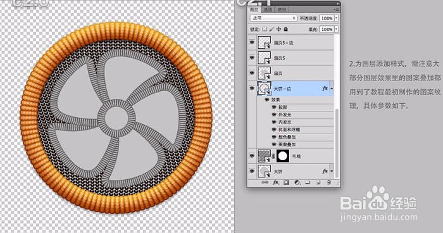Toggle the 颜色叠加 effect visibility
This screenshot has height=233, width=443.
(x=274, y=137)
